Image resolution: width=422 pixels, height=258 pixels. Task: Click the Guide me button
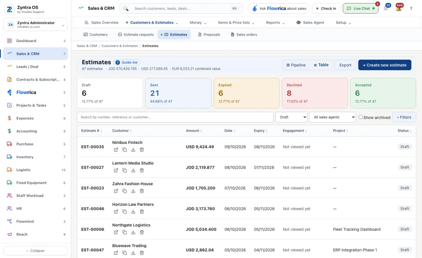point(127,62)
